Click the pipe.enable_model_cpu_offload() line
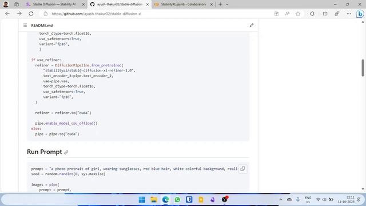The width and height of the screenshot is (366, 206). [66, 124]
